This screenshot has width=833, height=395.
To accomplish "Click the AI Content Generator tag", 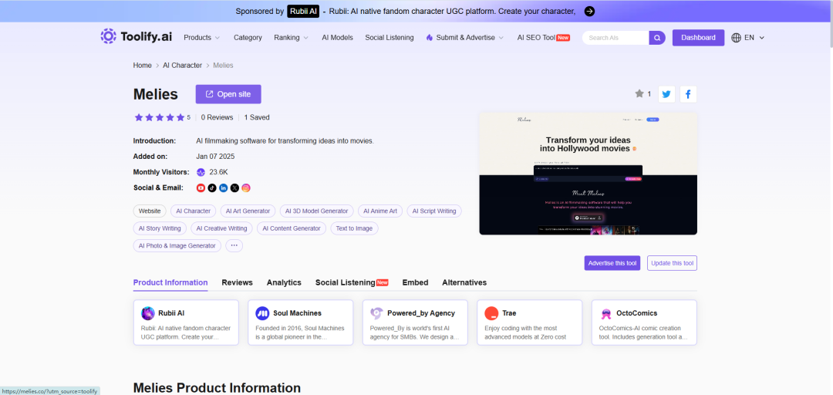I will tap(292, 228).
